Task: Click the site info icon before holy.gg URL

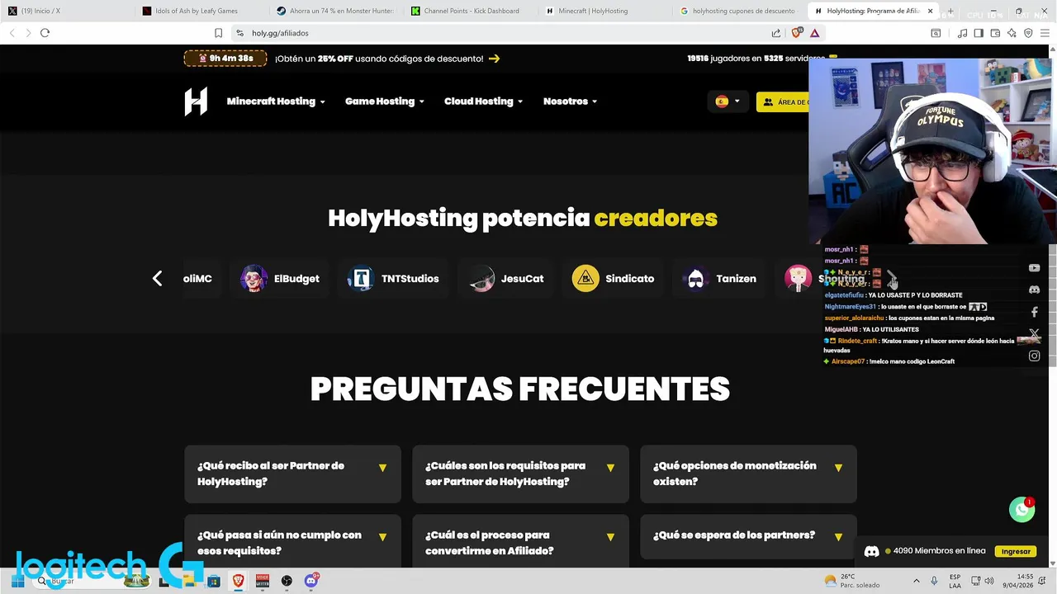Action: click(x=239, y=33)
